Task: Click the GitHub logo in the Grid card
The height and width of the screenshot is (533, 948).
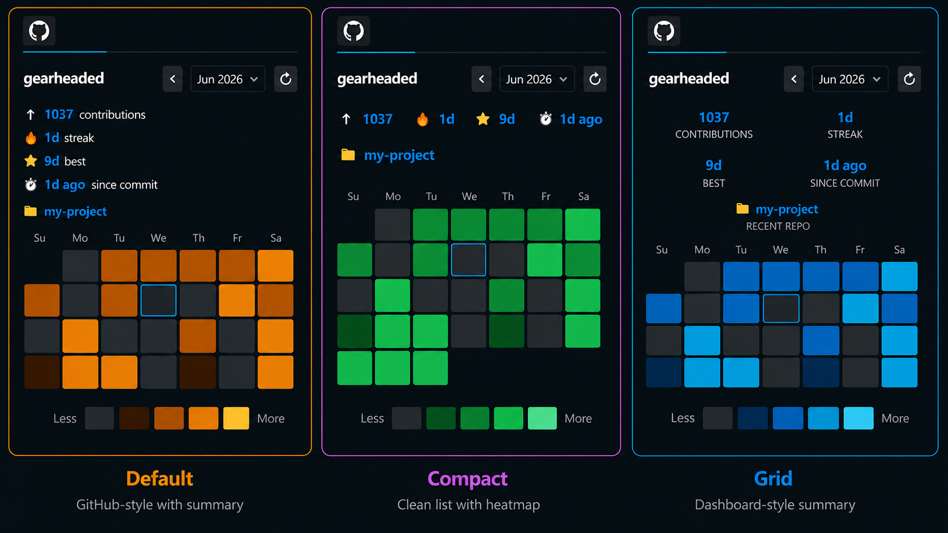Action: click(664, 31)
